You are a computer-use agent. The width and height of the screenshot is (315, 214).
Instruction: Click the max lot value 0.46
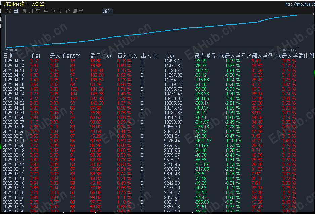click(x=54, y=141)
